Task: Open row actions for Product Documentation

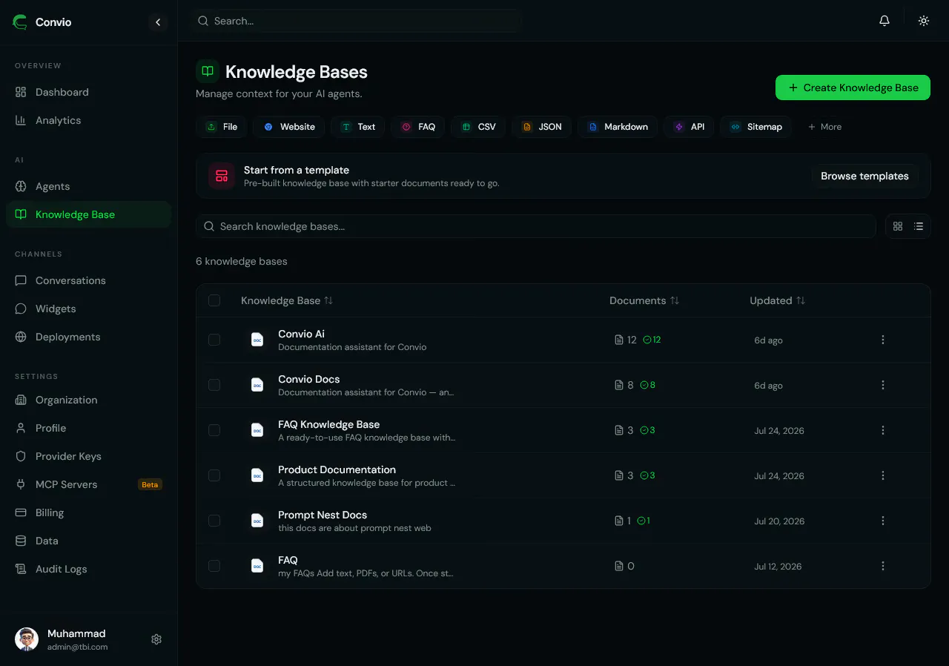Action: [883, 475]
